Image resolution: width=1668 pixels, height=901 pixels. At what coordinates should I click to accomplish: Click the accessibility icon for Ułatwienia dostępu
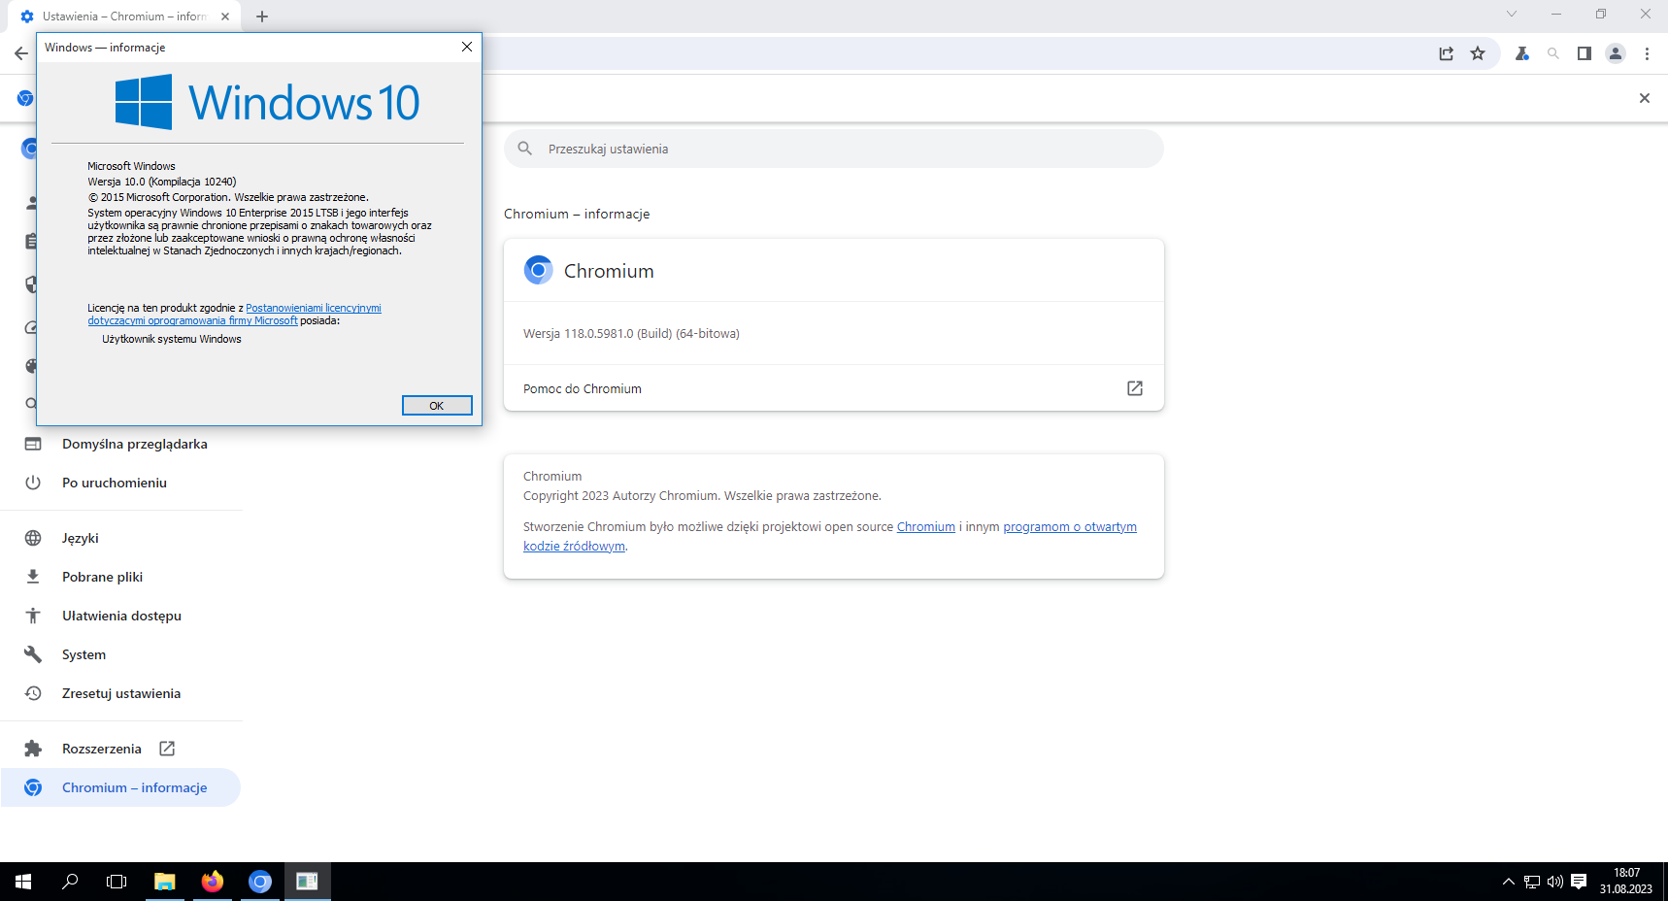coord(33,616)
